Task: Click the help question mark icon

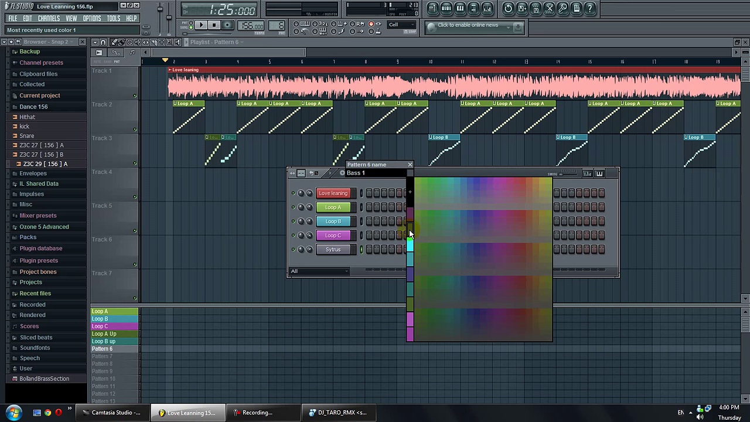Action: point(591,8)
